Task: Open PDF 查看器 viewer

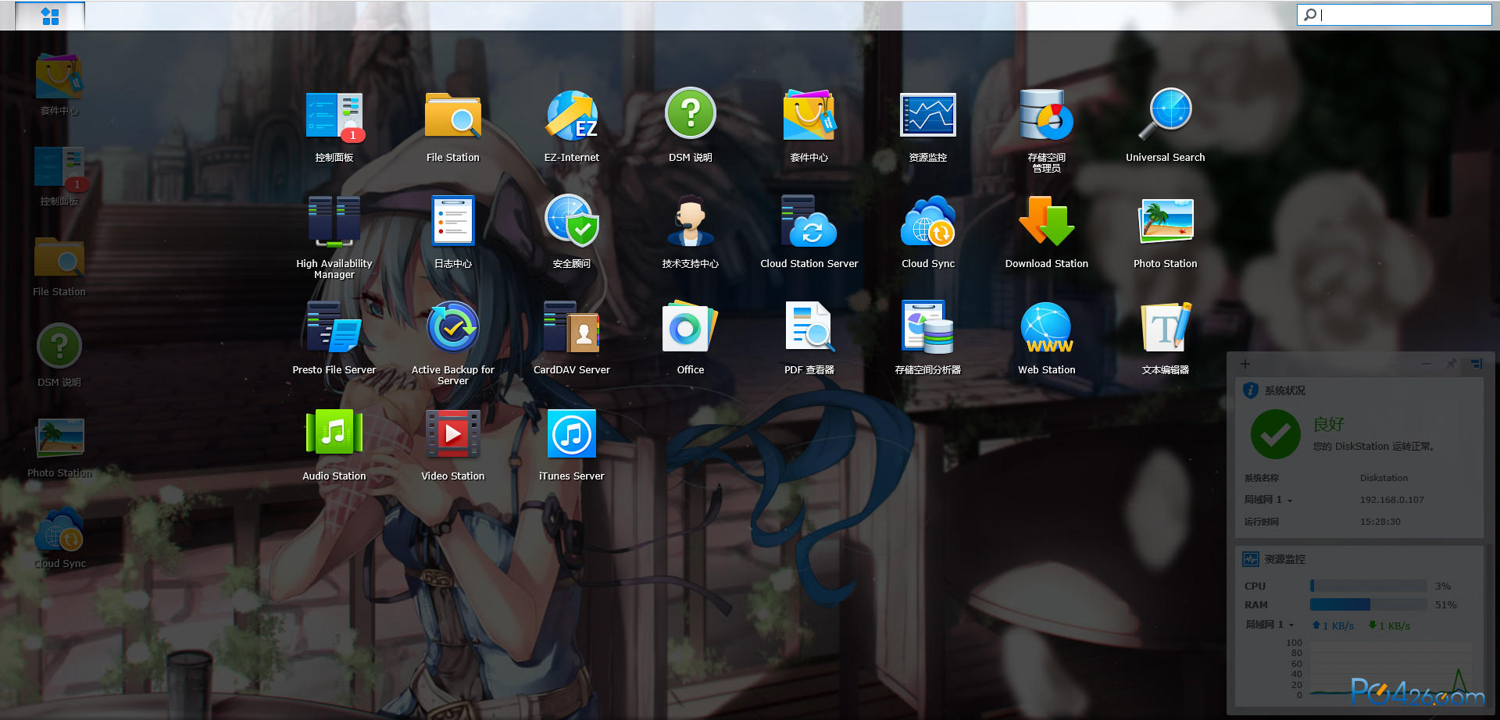Action: pyautogui.click(x=809, y=328)
